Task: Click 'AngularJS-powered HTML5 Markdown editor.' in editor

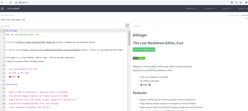Action: pyautogui.click(x=26, y=61)
